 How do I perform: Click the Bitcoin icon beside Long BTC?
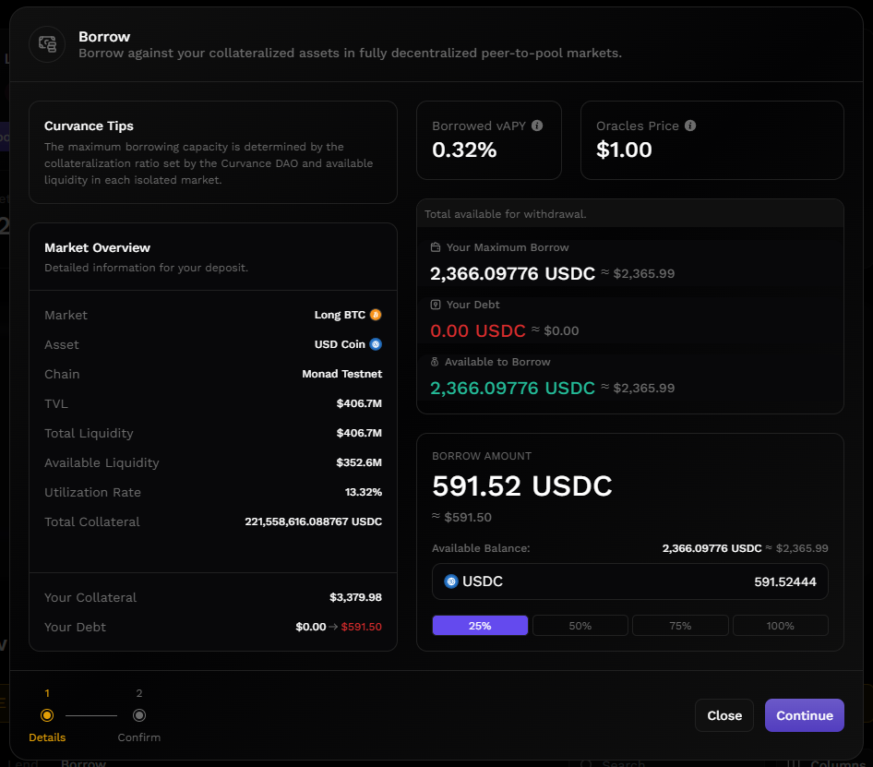[376, 315]
